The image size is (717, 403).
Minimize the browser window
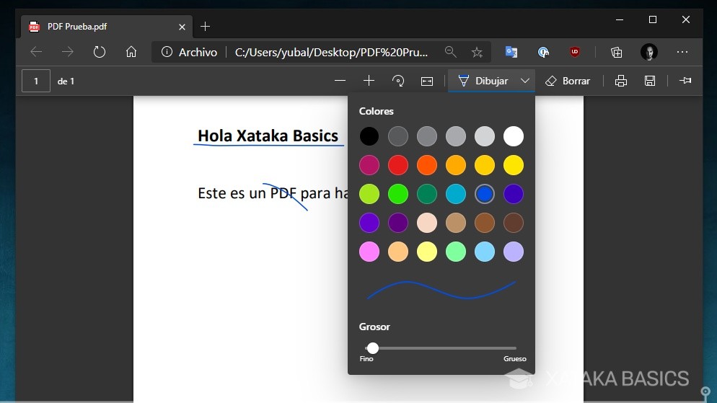point(620,19)
